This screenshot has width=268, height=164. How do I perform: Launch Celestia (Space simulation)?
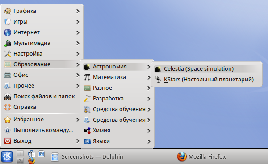pyautogui.click(x=207, y=69)
